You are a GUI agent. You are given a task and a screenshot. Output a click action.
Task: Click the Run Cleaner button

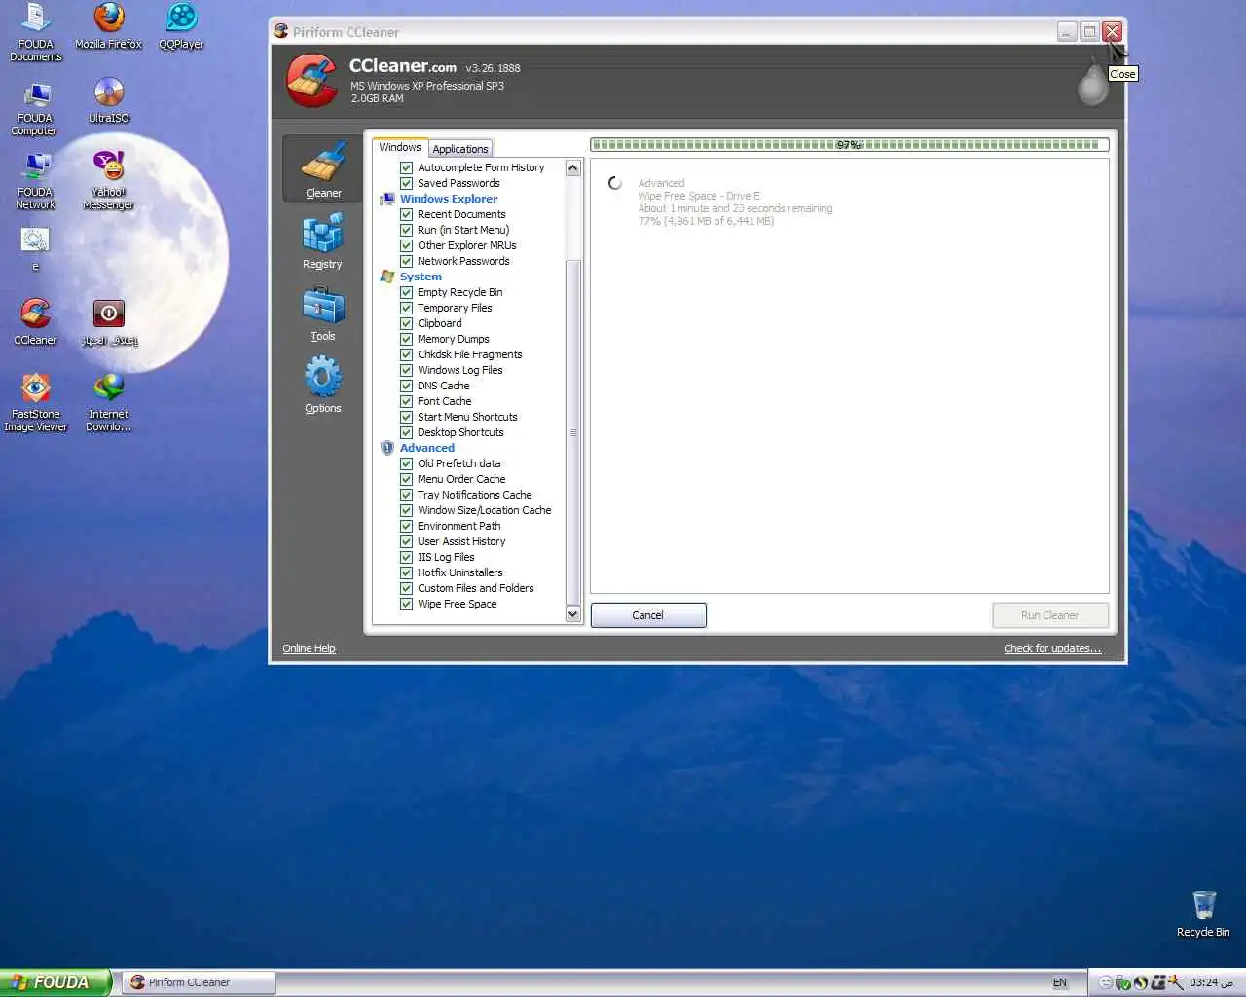click(x=1049, y=615)
